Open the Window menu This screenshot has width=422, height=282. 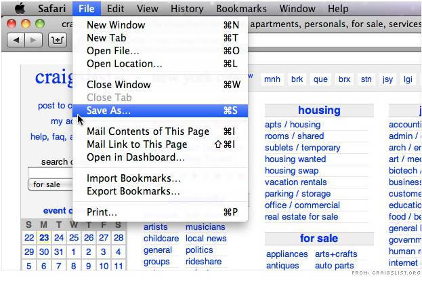pos(297,9)
